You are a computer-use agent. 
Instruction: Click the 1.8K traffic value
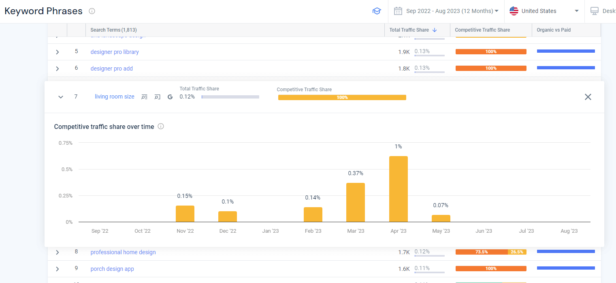(x=404, y=69)
